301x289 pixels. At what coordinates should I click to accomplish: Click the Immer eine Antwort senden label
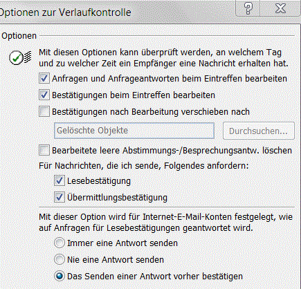point(122,243)
